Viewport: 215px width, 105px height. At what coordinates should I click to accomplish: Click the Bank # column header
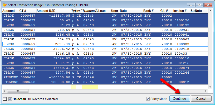point(152,11)
